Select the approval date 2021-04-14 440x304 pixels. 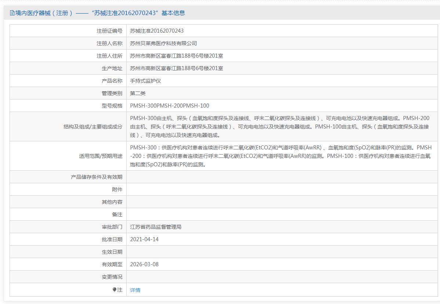point(144,239)
